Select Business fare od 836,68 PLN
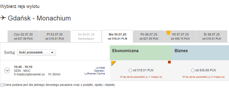The height and width of the screenshot is (92, 229). point(193,71)
